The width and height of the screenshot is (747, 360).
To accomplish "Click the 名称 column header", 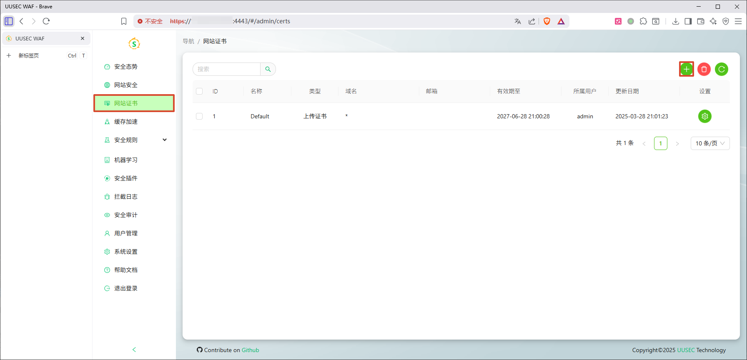I will 256,91.
